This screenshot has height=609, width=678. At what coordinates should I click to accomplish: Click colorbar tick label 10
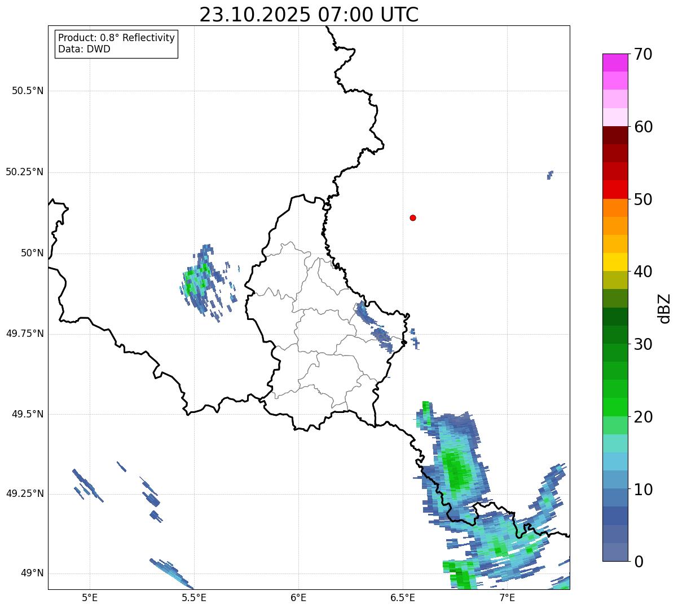(x=644, y=489)
